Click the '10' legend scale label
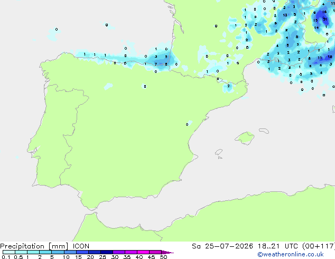The image size is (335, 259). coord(66,257)
